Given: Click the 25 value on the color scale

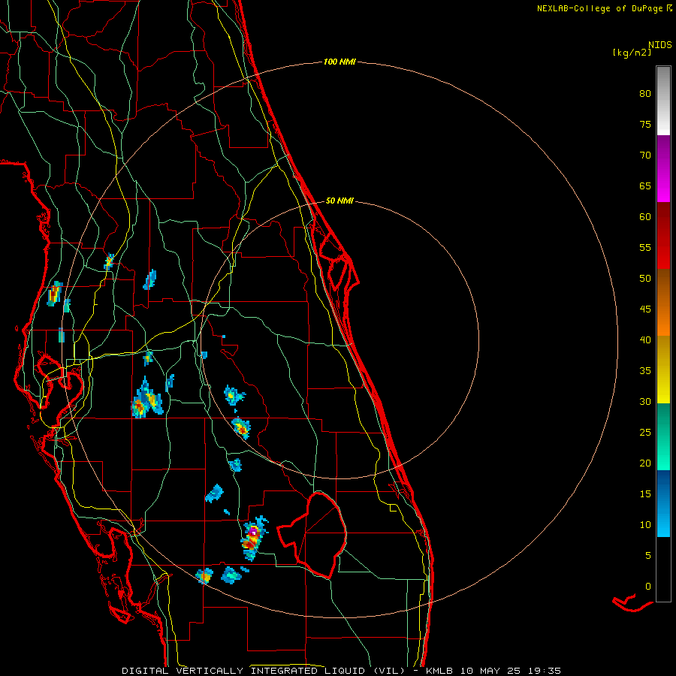Looking at the screenshot, I should (x=645, y=433).
